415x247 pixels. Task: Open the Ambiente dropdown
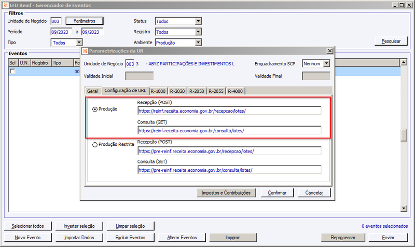click(x=198, y=43)
